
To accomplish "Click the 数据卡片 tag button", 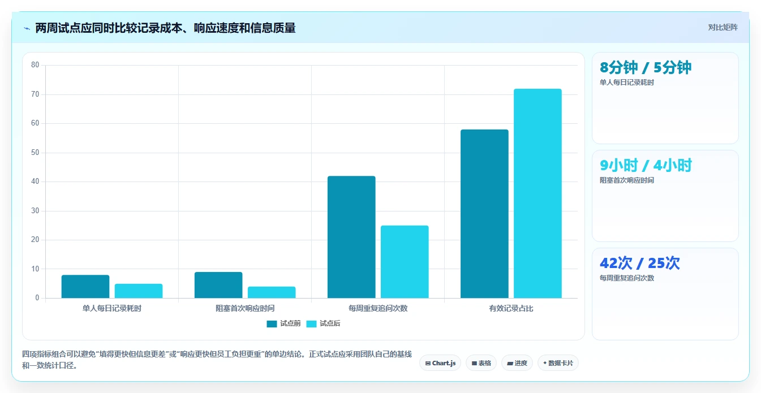I will pos(558,363).
